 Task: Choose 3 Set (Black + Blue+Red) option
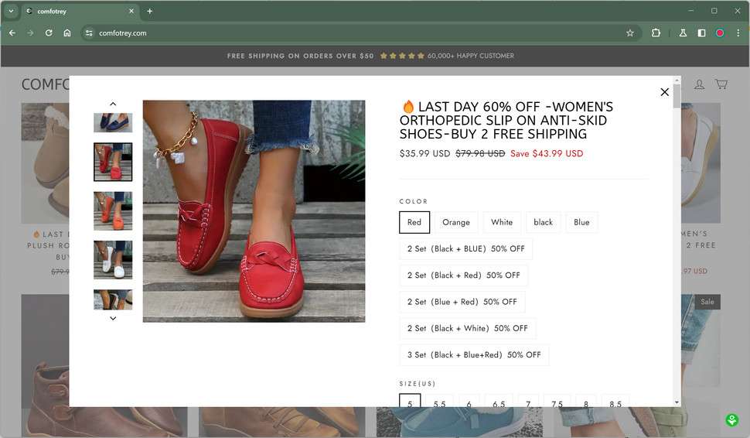pos(474,355)
